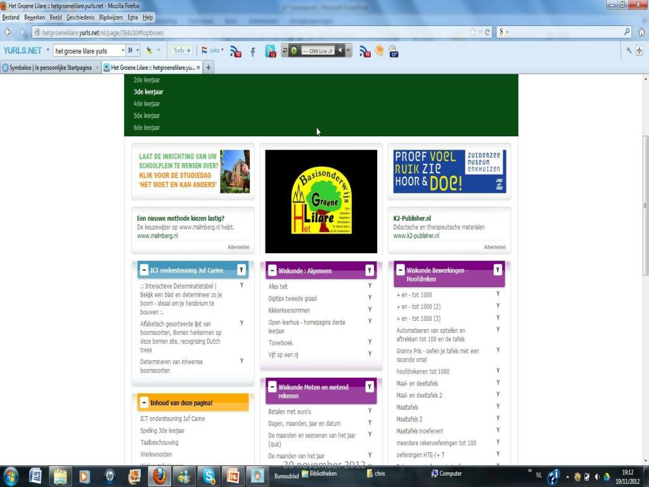Toggle Y button on Wiskunde Bewerkingen header
This screenshot has height=487, width=649.
click(x=498, y=270)
